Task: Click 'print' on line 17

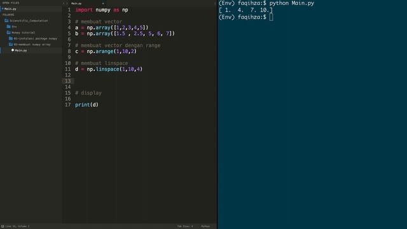Action: click(x=82, y=105)
